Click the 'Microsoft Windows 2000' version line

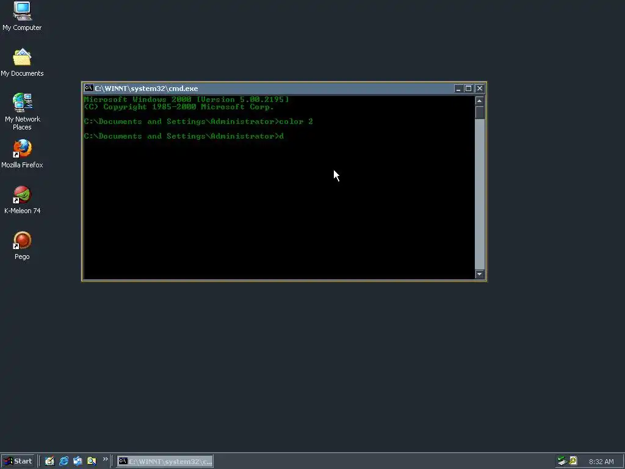pyautogui.click(x=187, y=100)
